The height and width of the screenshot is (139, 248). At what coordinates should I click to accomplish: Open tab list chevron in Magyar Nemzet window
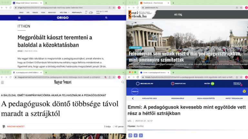(x=123, y=72)
